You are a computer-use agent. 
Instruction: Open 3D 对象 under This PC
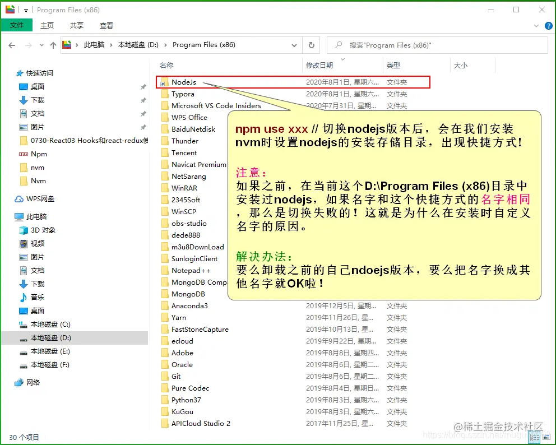(38, 230)
